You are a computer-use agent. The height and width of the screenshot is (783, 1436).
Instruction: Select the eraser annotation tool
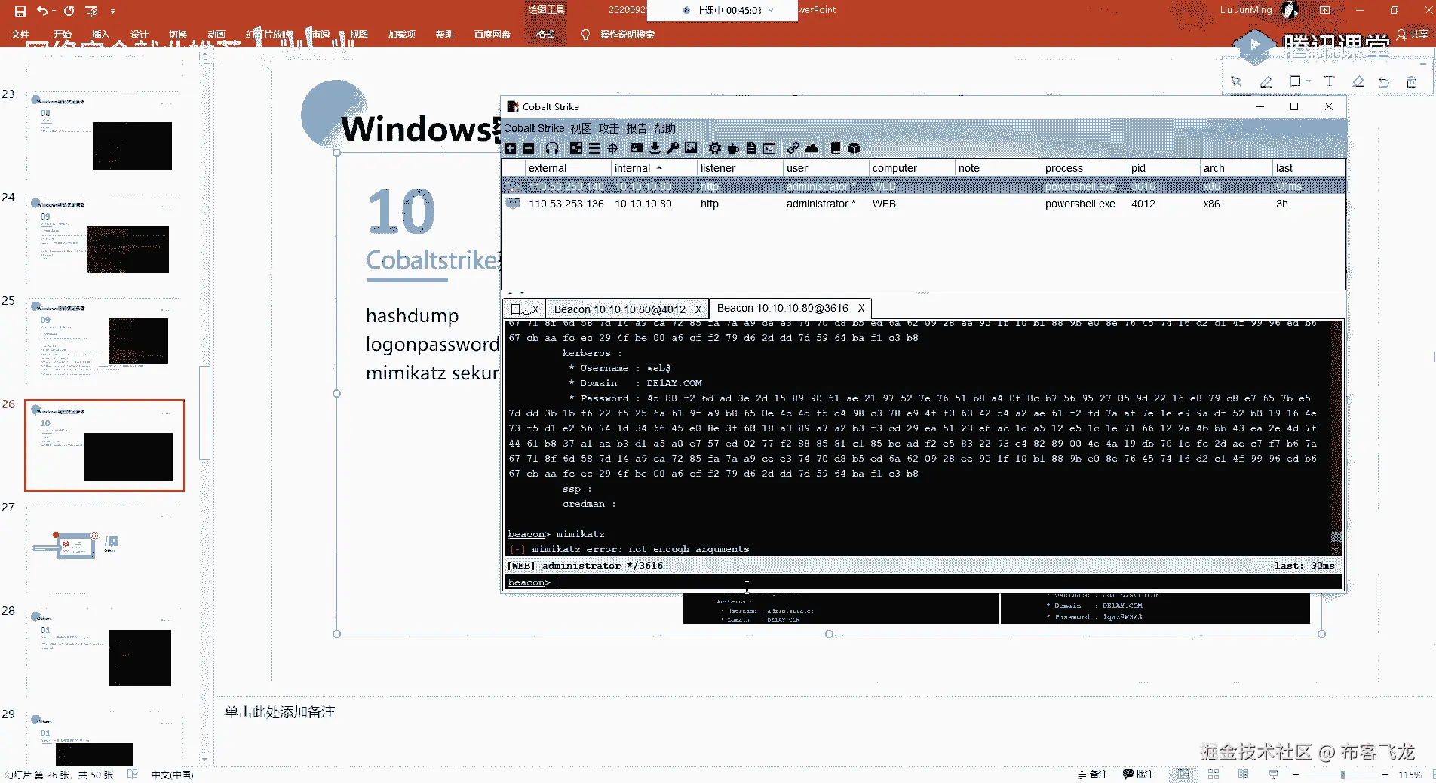[x=1358, y=81]
